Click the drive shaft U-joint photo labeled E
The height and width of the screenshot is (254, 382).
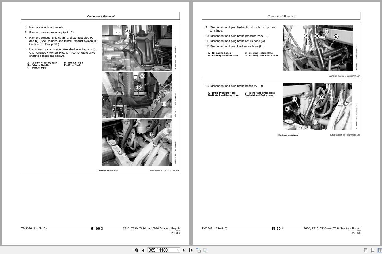pyautogui.click(x=137, y=142)
